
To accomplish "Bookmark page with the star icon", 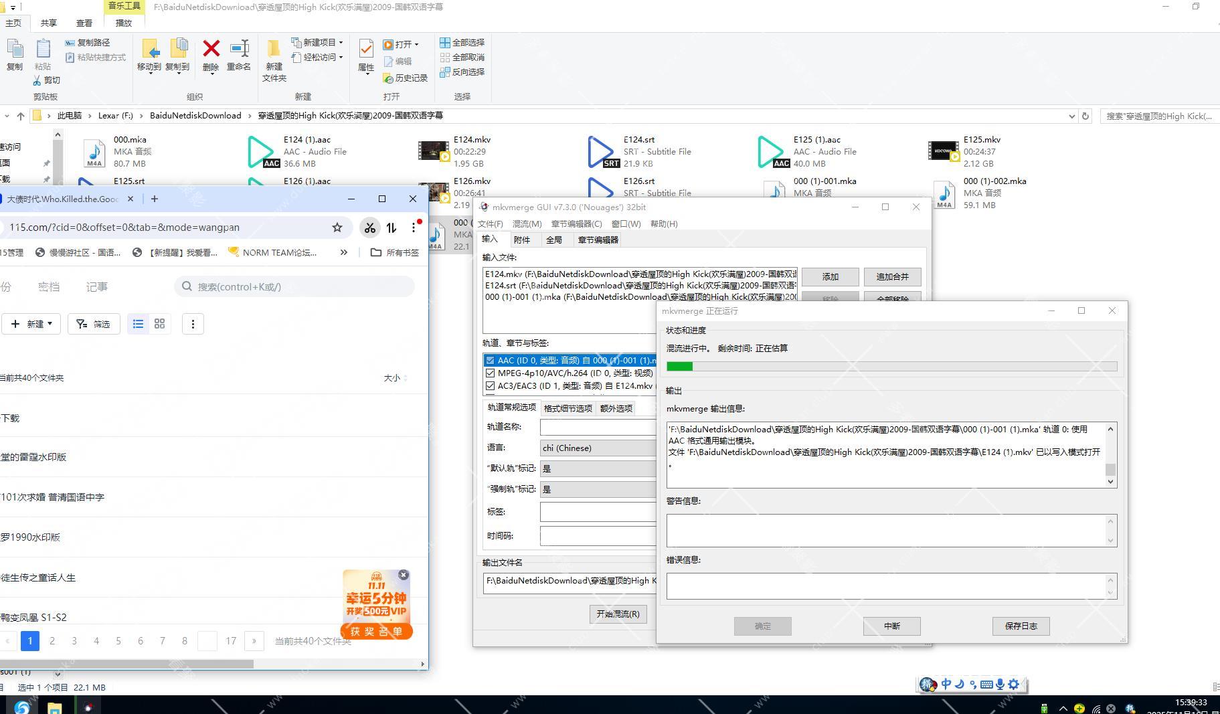I will [x=337, y=228].
